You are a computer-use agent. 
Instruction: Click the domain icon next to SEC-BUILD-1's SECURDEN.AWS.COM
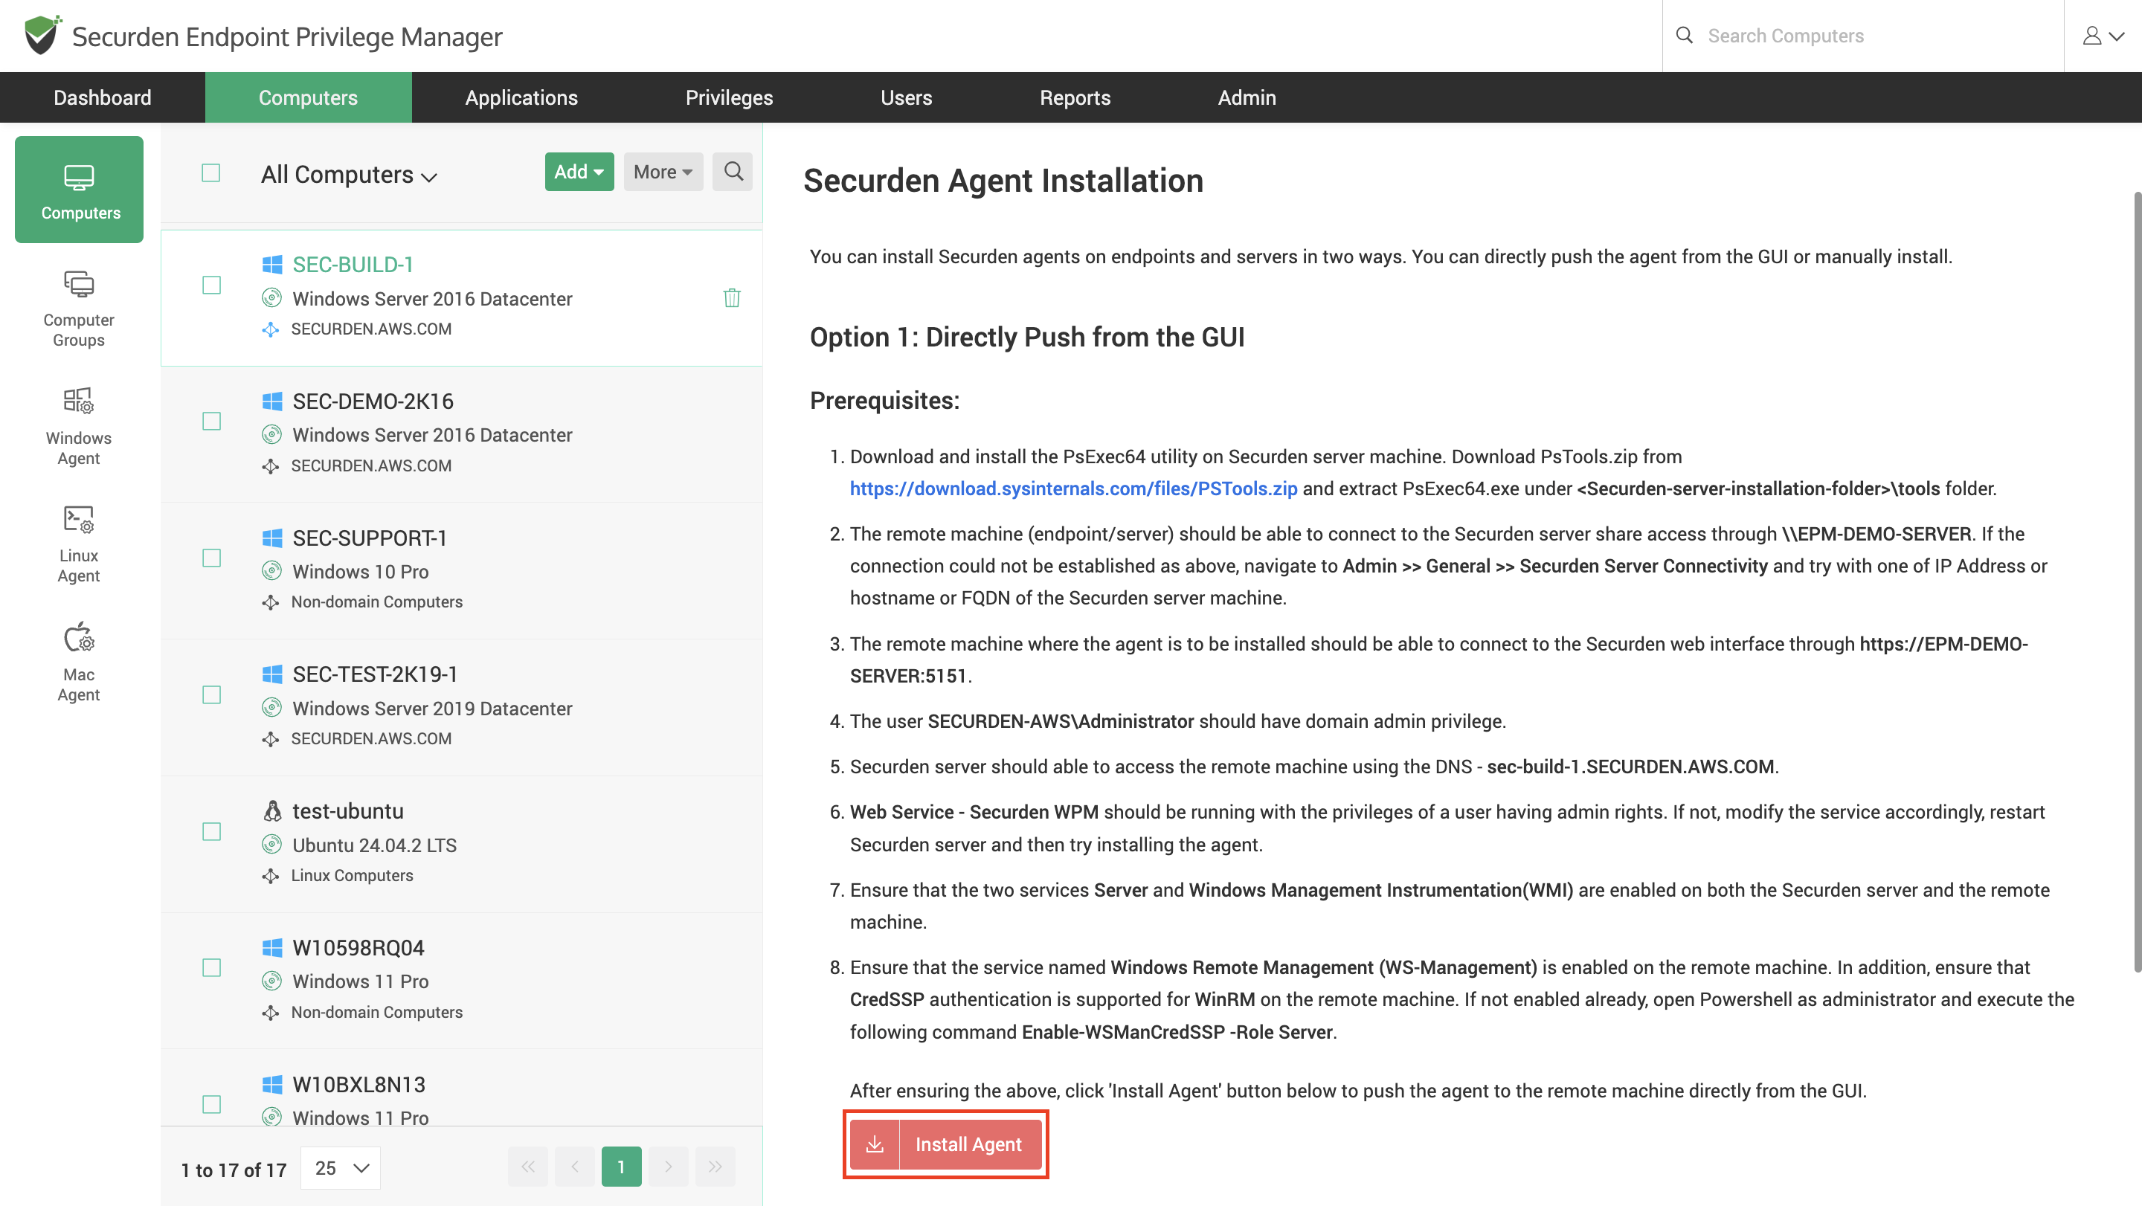tap(270, 329)
